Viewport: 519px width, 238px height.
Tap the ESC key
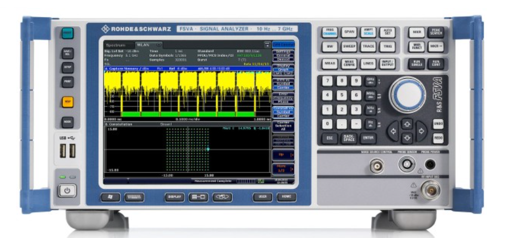tap(330, 138)
